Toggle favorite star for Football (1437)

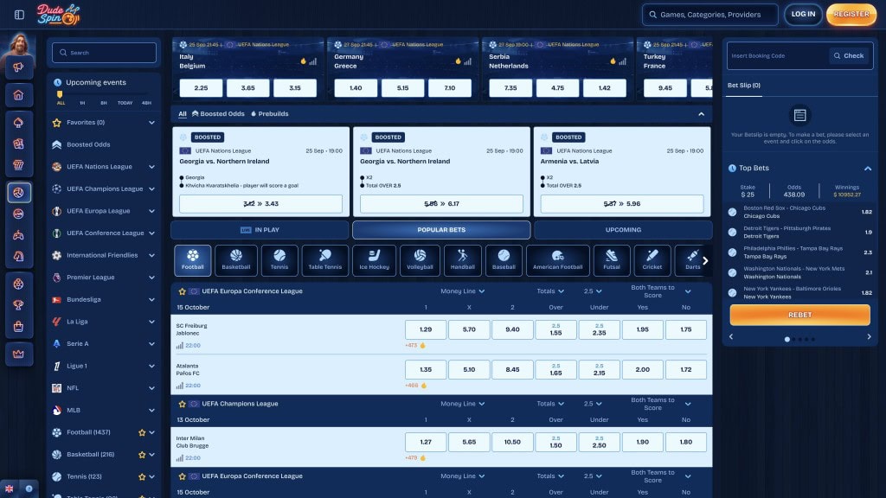[142, 432]
